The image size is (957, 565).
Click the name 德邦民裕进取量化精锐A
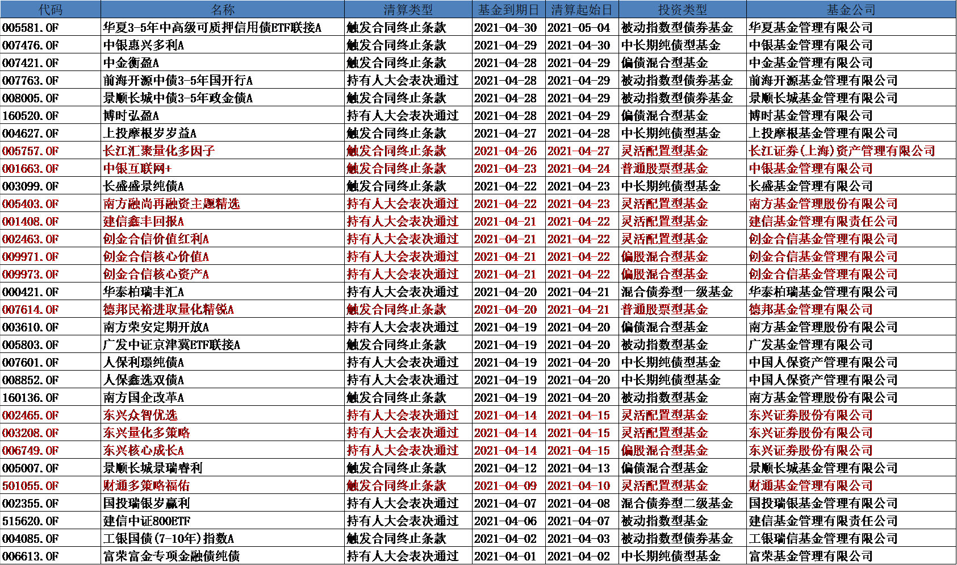pos(169,310)
